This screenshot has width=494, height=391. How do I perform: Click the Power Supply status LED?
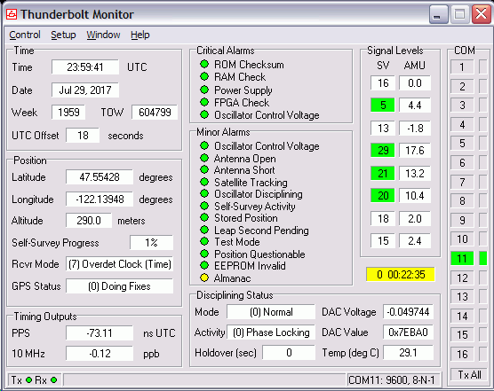click(204, 90)
